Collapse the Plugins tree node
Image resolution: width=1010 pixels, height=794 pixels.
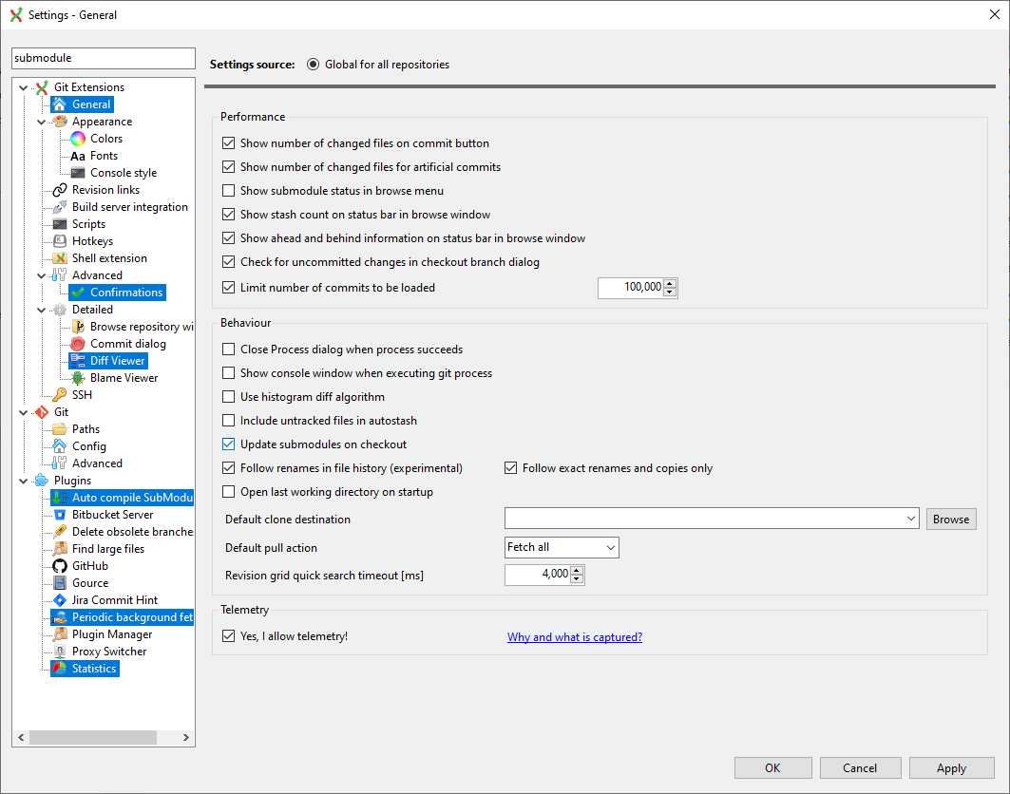coord(23,480)
